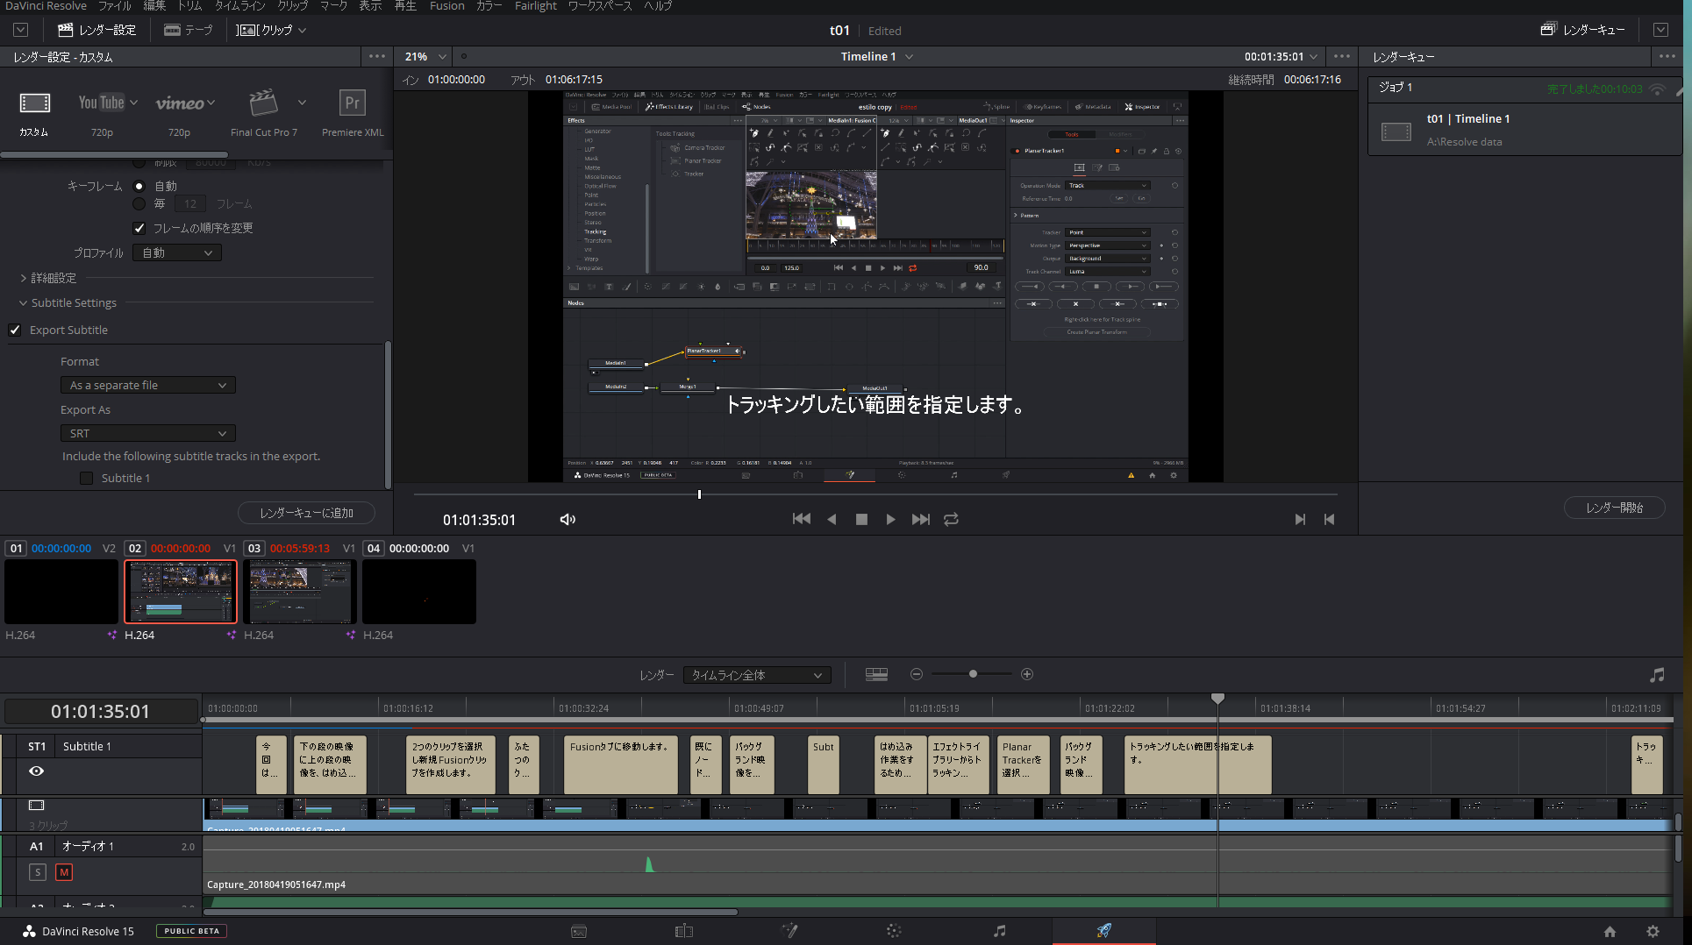Collapse the Subtitle Settings section
1692x945 pixels.
23,303
